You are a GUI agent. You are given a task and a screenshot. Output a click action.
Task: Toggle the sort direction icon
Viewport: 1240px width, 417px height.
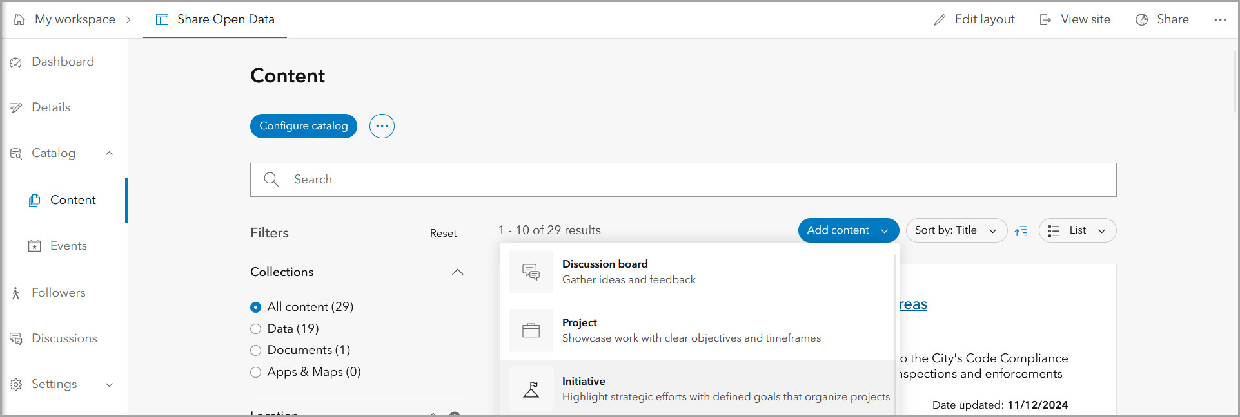click(1021, 231)
